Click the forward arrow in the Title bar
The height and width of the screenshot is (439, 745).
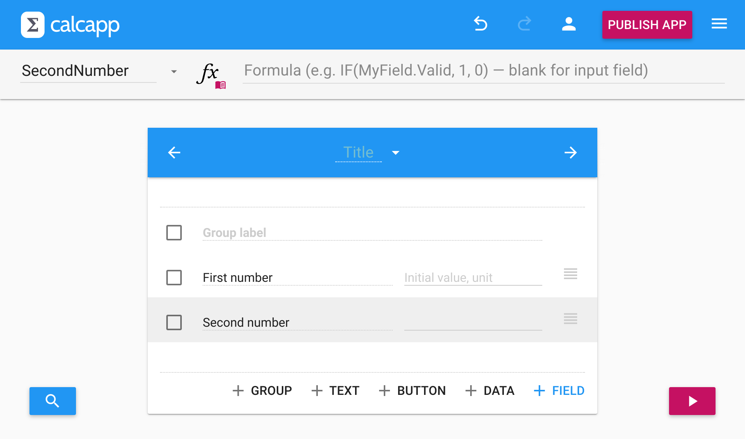[571, 152]
